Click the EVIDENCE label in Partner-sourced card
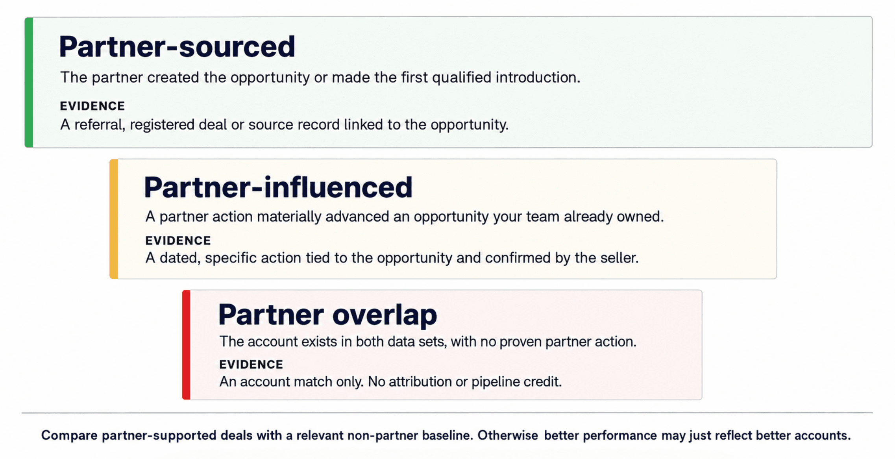 pos(92,106)
